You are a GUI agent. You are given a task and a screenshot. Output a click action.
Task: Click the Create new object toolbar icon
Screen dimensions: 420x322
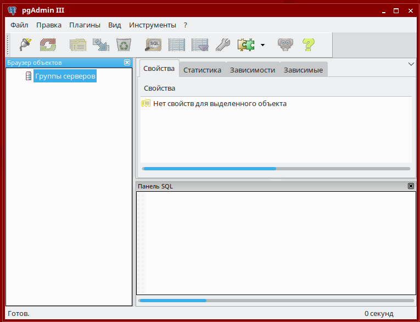(100, 45)
